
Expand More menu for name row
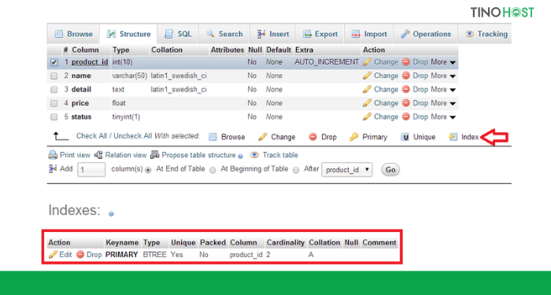443,76
